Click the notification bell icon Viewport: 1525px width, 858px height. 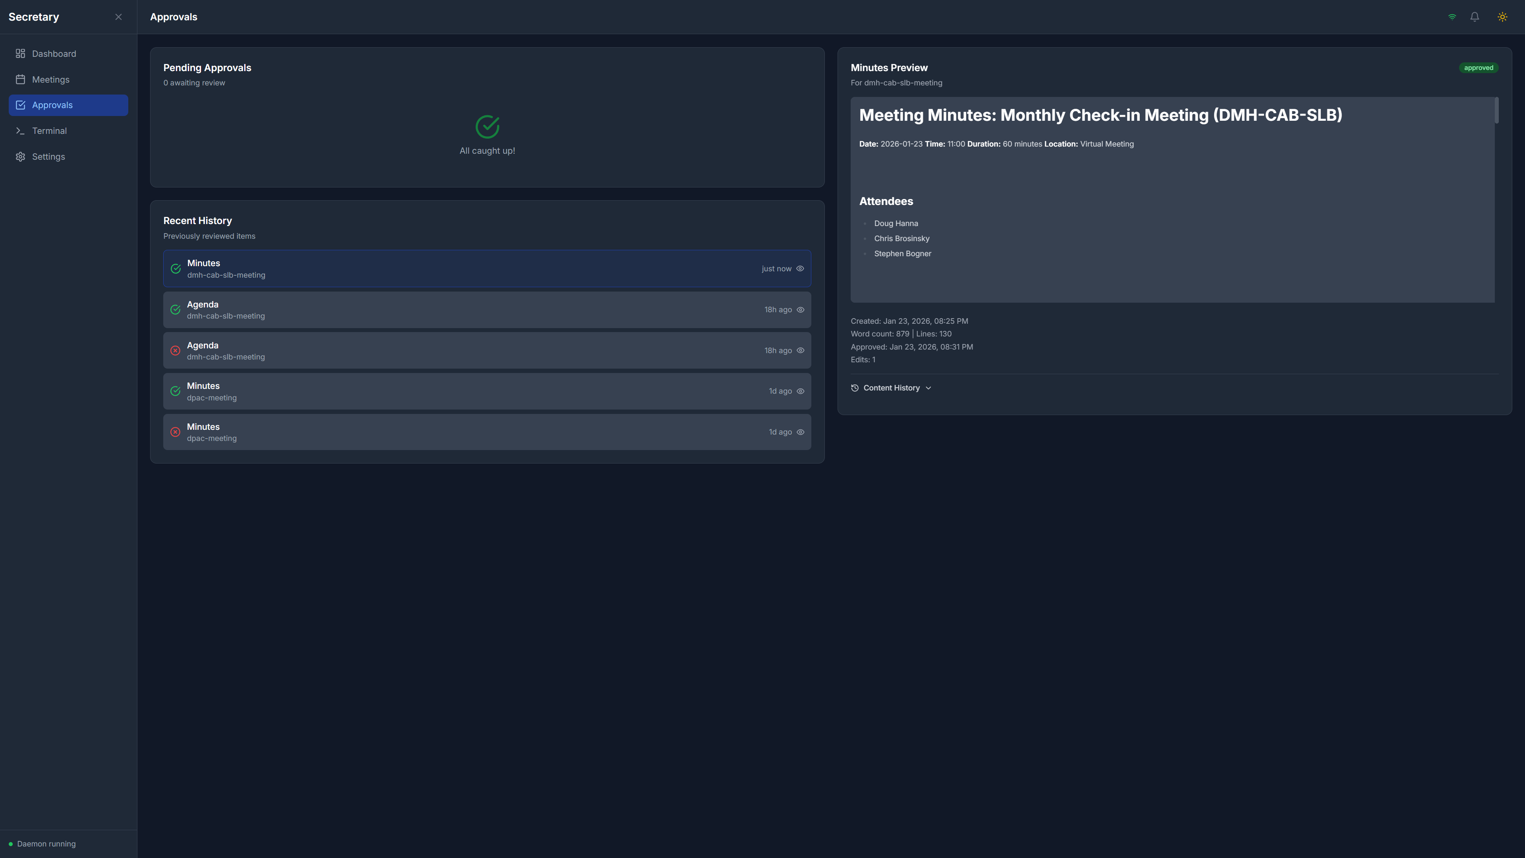coord(1474,17)
